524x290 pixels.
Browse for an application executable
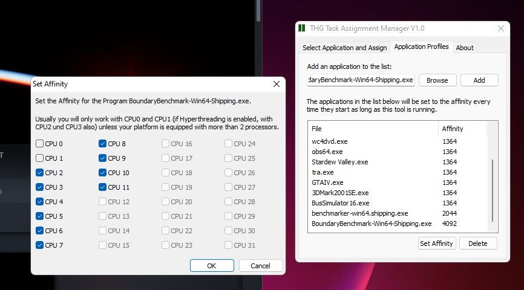click(x=437, y=80)
